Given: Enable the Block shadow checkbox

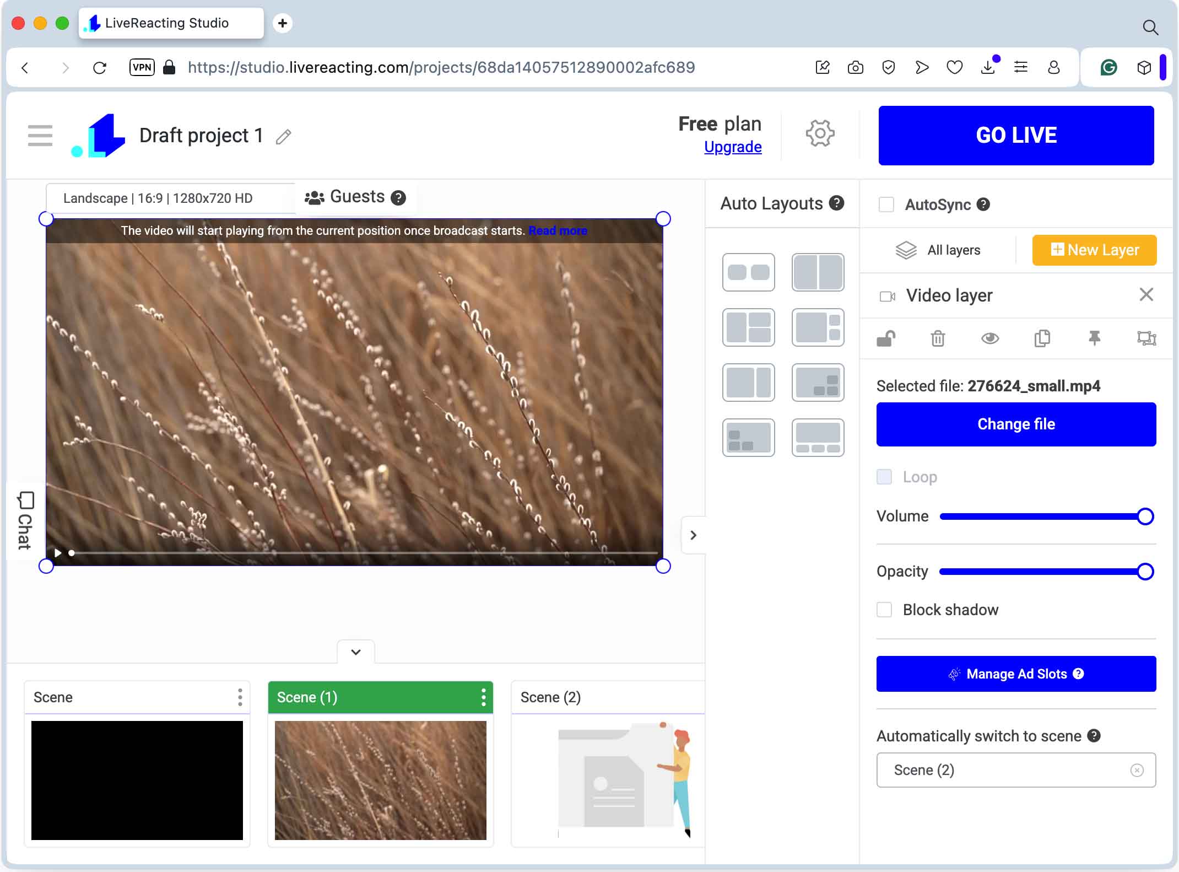Looking at the screenshot, I should [x=884, y=610].
